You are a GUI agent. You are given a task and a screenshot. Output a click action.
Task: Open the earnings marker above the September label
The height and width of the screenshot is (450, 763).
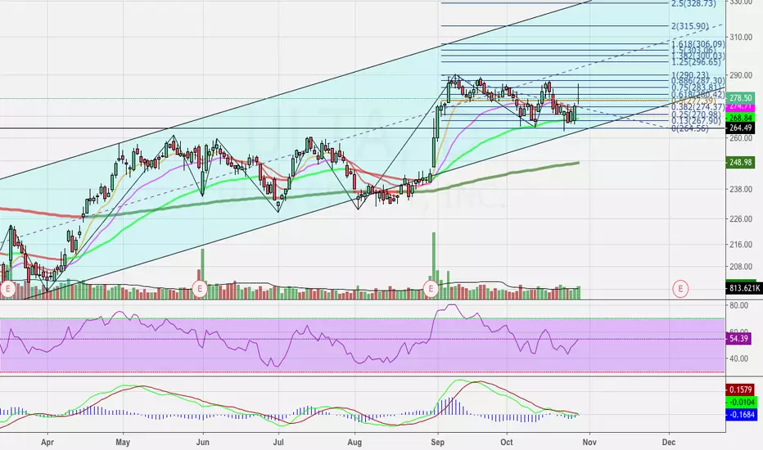pos(431,289)
